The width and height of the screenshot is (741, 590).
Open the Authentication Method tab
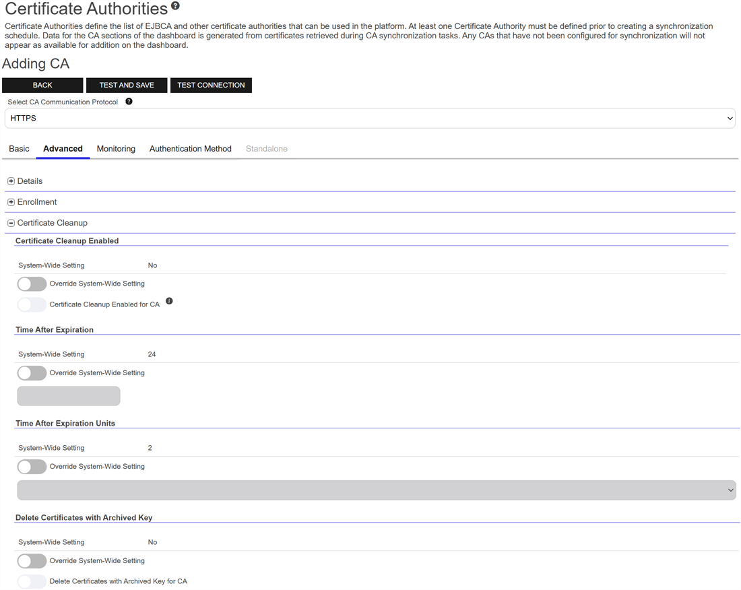190,149
